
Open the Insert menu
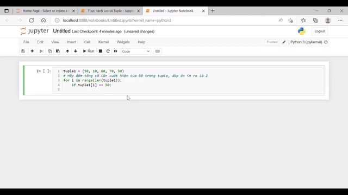click(x=71, y=42)
